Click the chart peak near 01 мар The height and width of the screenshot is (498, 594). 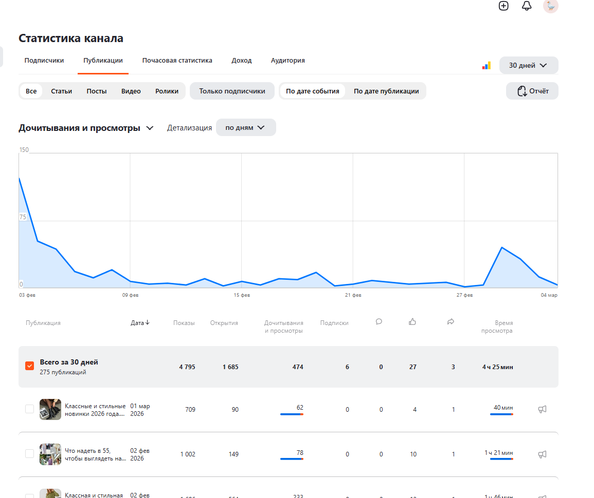tap(502, 247)
